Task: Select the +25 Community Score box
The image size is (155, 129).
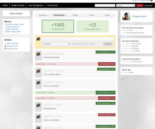Action: tap(92, 26)
